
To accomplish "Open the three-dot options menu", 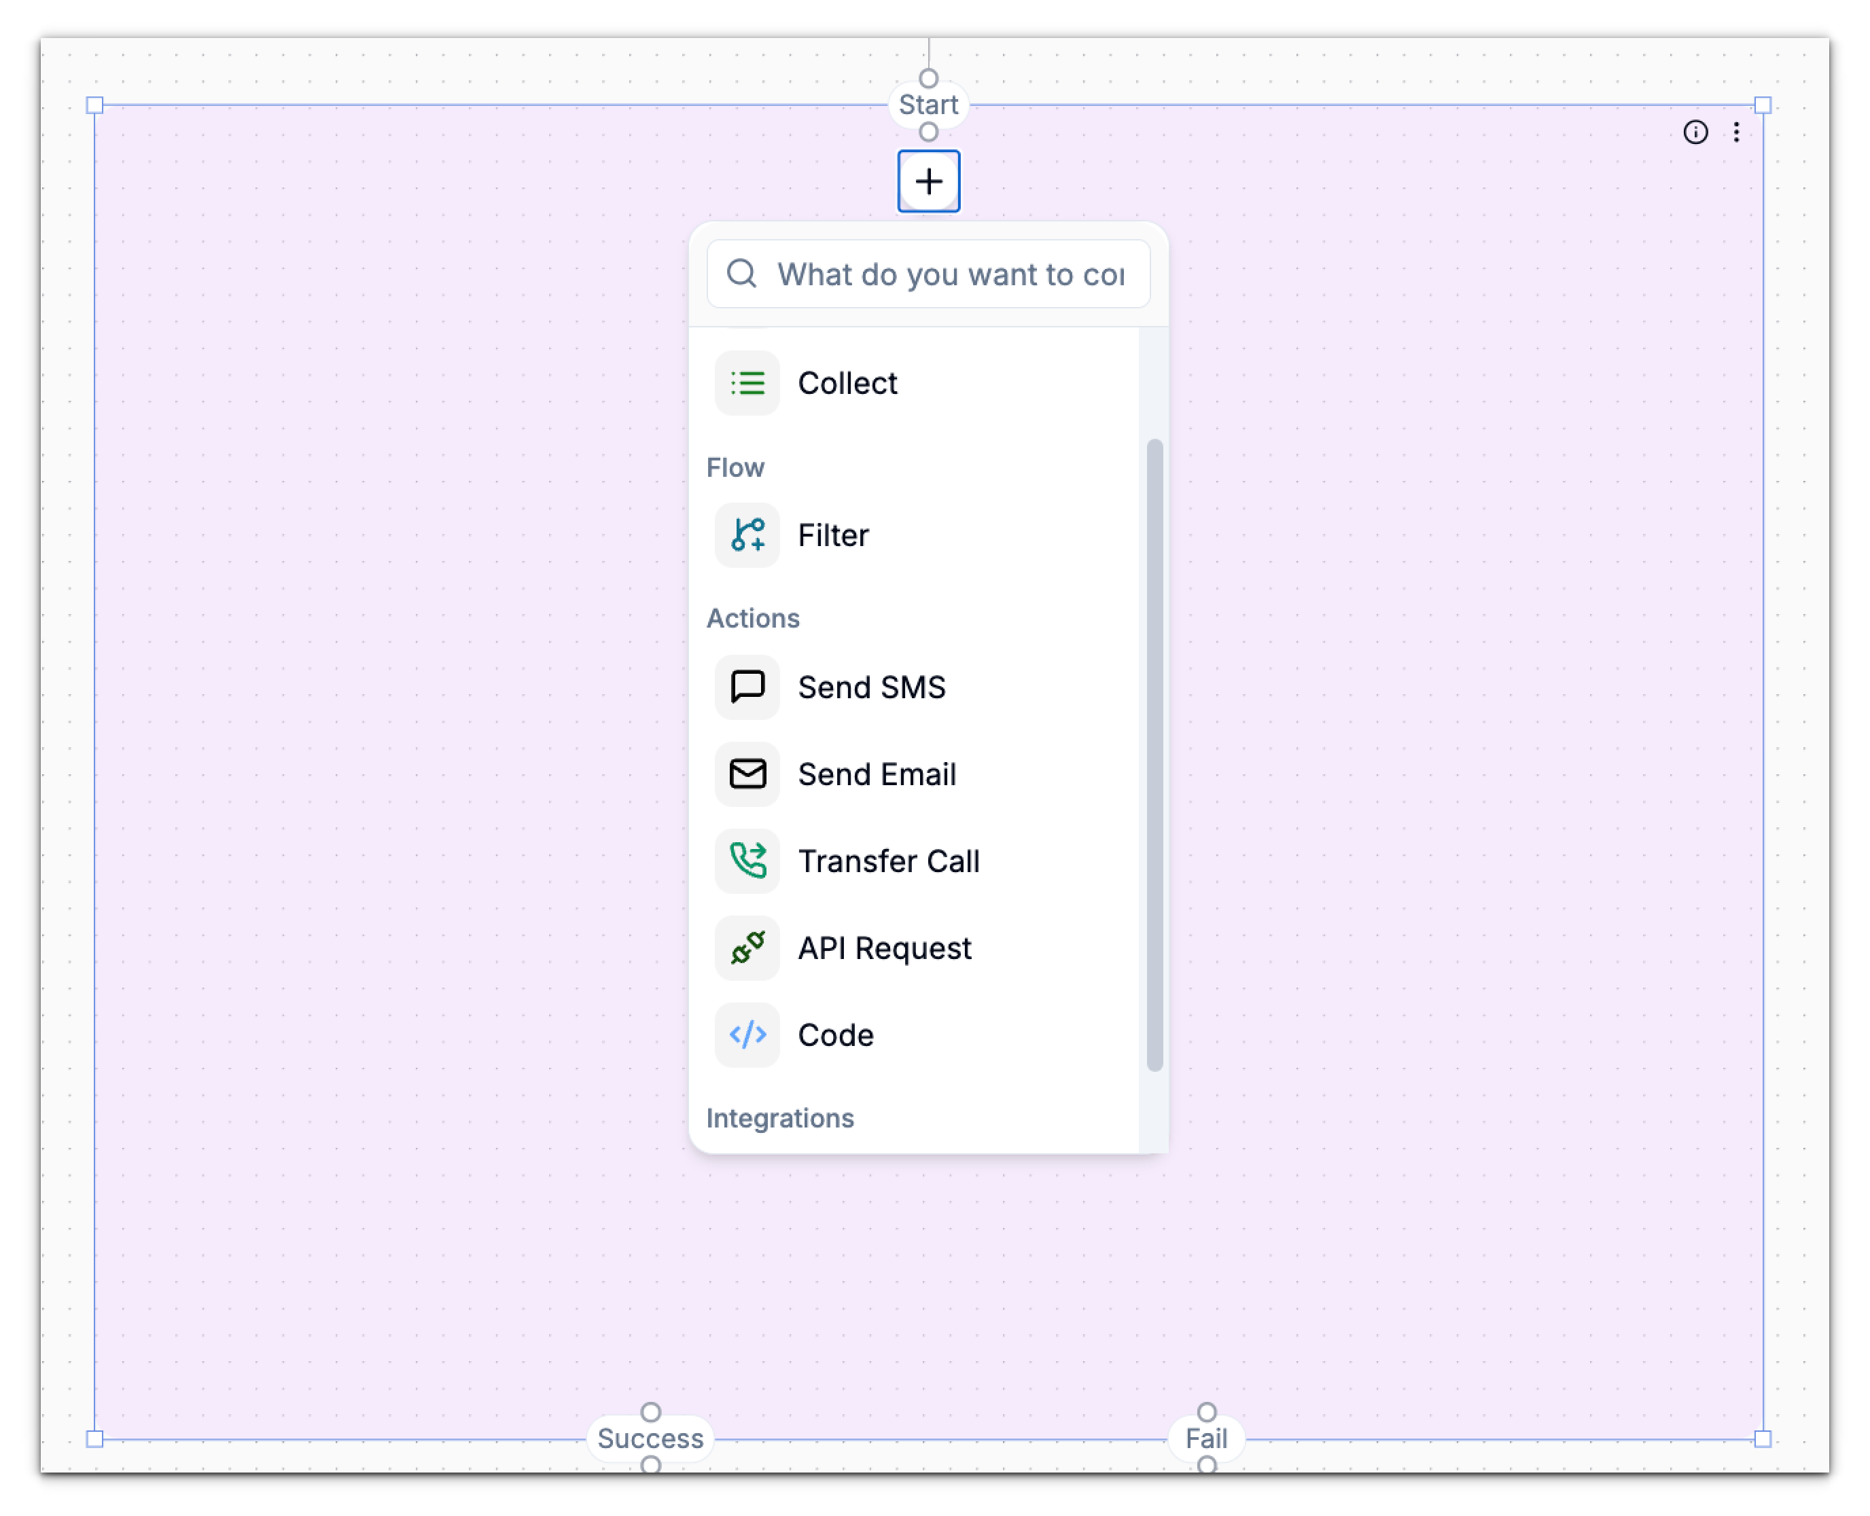I will tap(1737, 134).
